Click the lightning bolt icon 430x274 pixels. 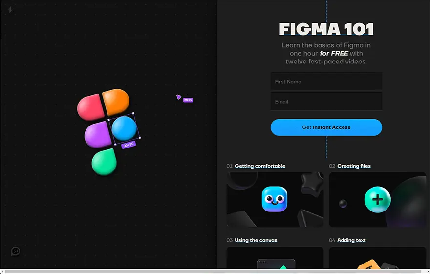10,10
